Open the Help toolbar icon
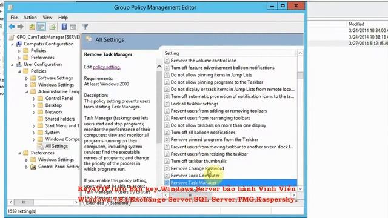 point(64,27)
